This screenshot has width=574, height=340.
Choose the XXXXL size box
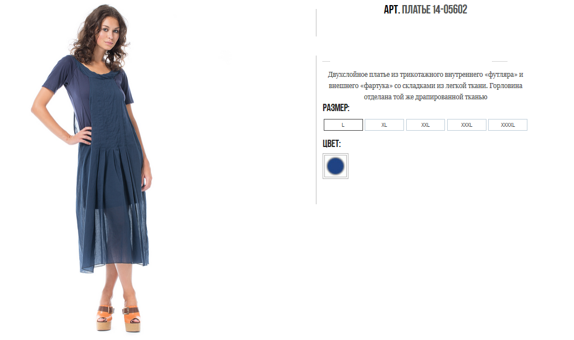click(508, 125)
